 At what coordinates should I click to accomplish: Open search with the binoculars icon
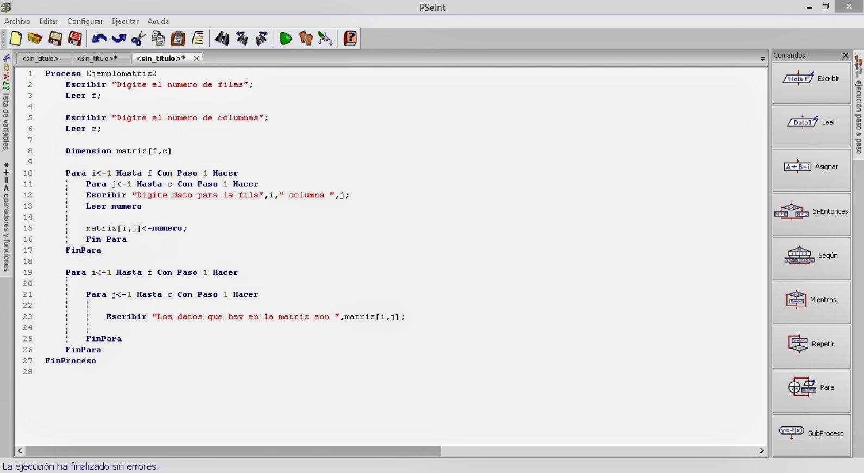[222, 39]
